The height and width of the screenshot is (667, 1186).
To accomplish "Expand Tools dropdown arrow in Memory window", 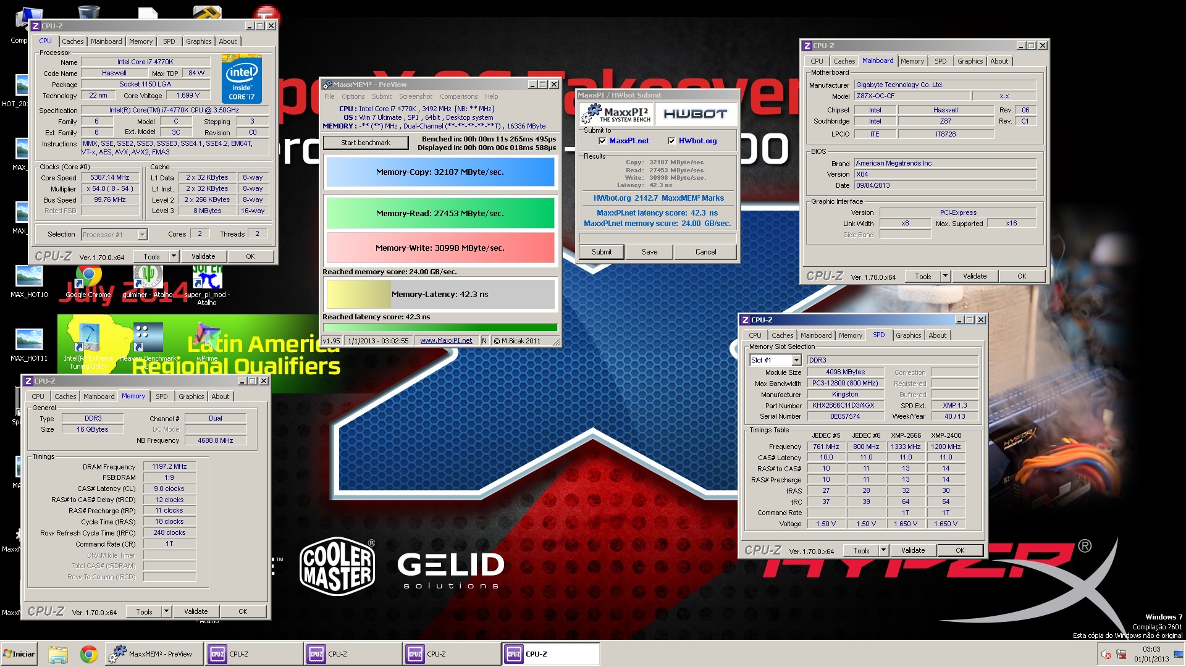I will coord(166,611).
